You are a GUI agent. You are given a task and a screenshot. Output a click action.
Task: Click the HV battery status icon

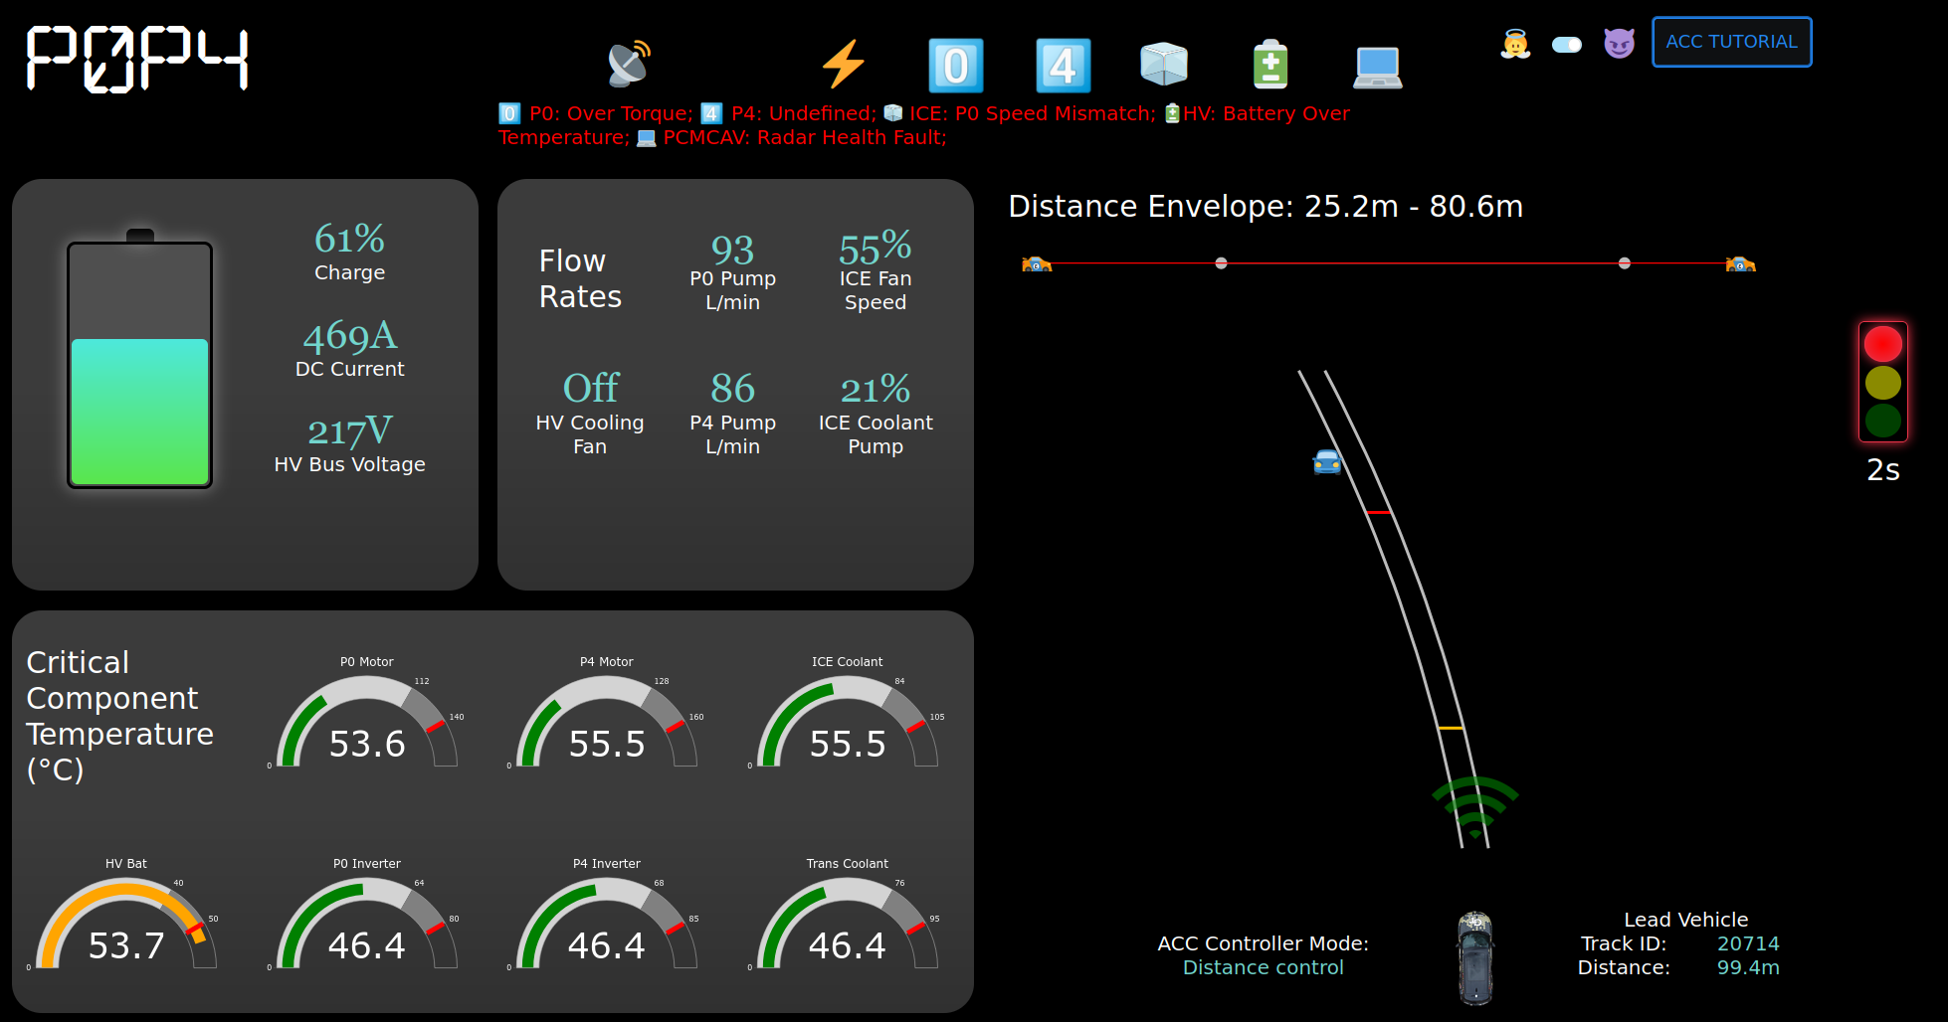click(1269, 64)
